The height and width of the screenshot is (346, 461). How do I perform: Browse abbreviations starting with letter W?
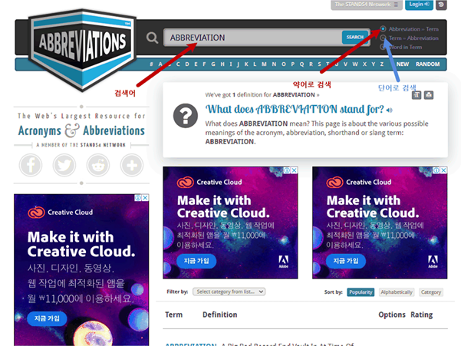[355, 64]
